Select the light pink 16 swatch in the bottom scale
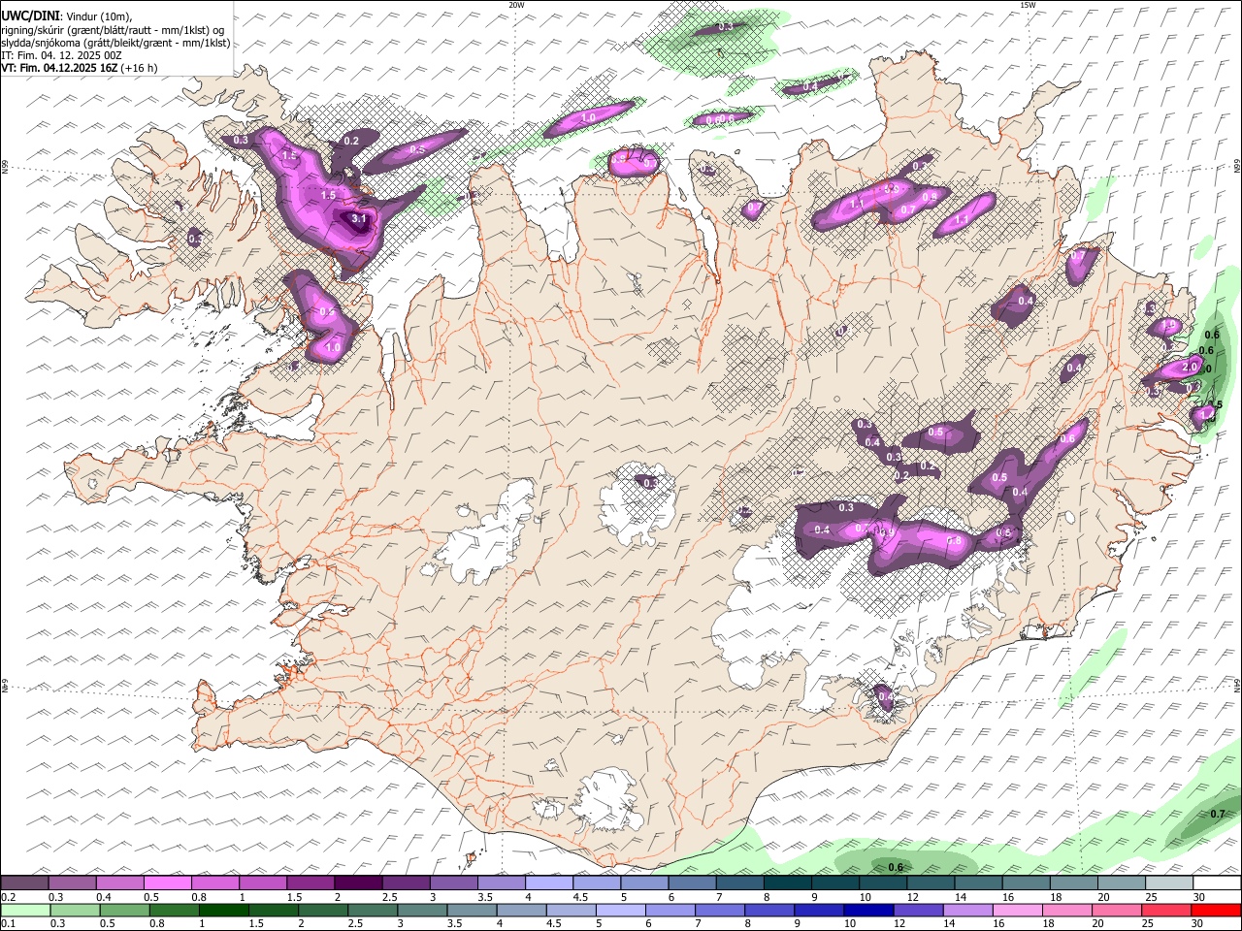1242x931 pixels. tap(1017, 911)
